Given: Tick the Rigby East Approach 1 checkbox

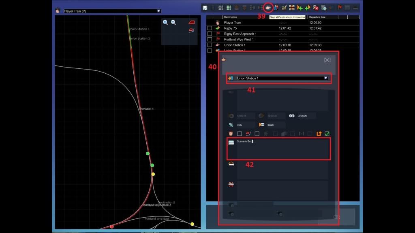Looking at the screenshot, I should click(x=210, y=34).
